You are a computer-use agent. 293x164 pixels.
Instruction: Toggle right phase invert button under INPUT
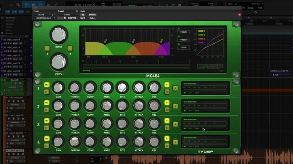[x=70, y=49]
